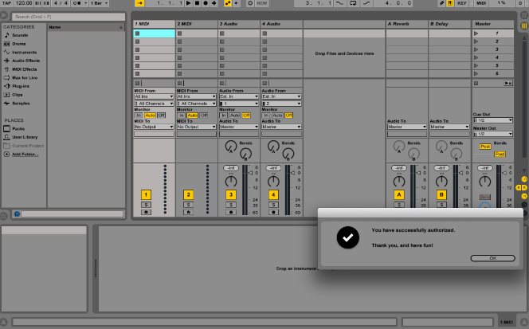Open the Samples category in browser
This screenshot has height=329, width=529.
coord(21,104)
